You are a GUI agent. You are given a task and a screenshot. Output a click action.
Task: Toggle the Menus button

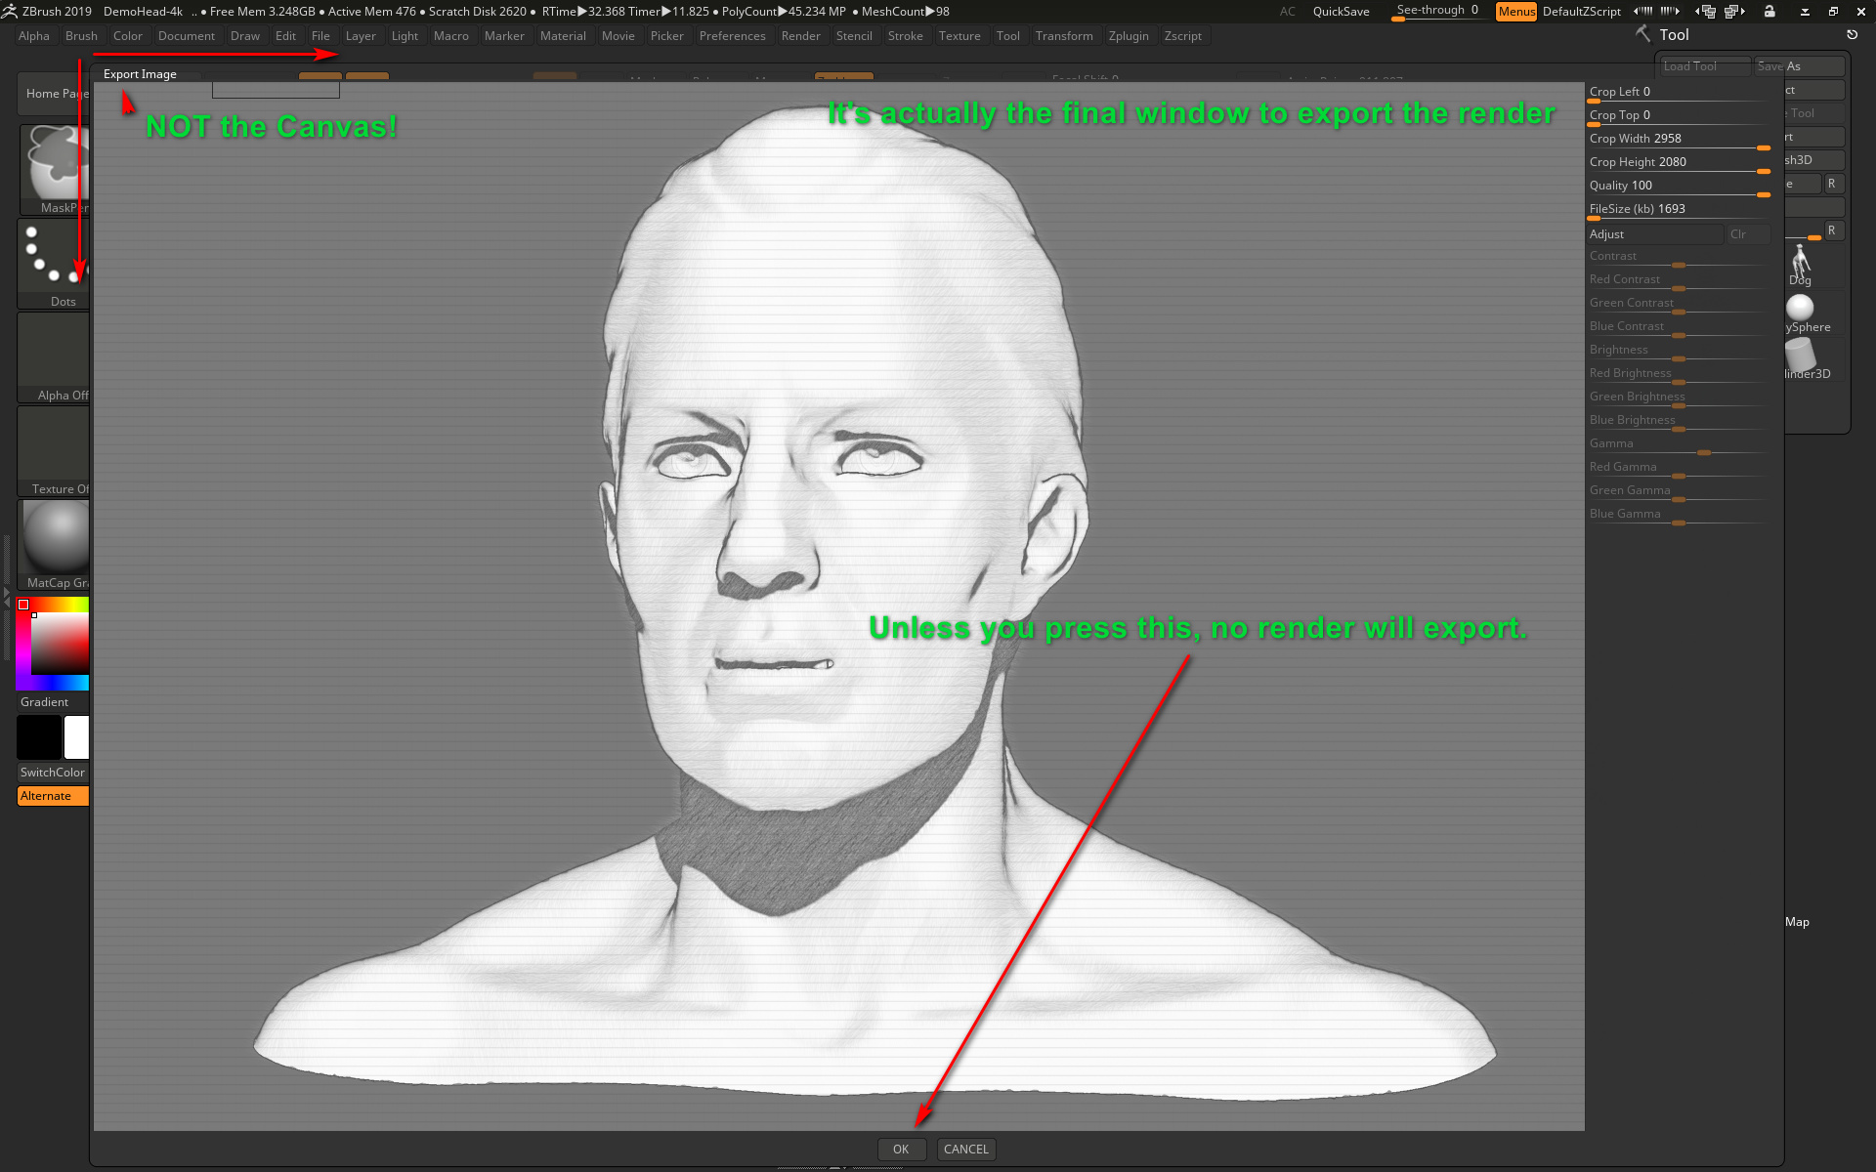tap(1515, 12)
